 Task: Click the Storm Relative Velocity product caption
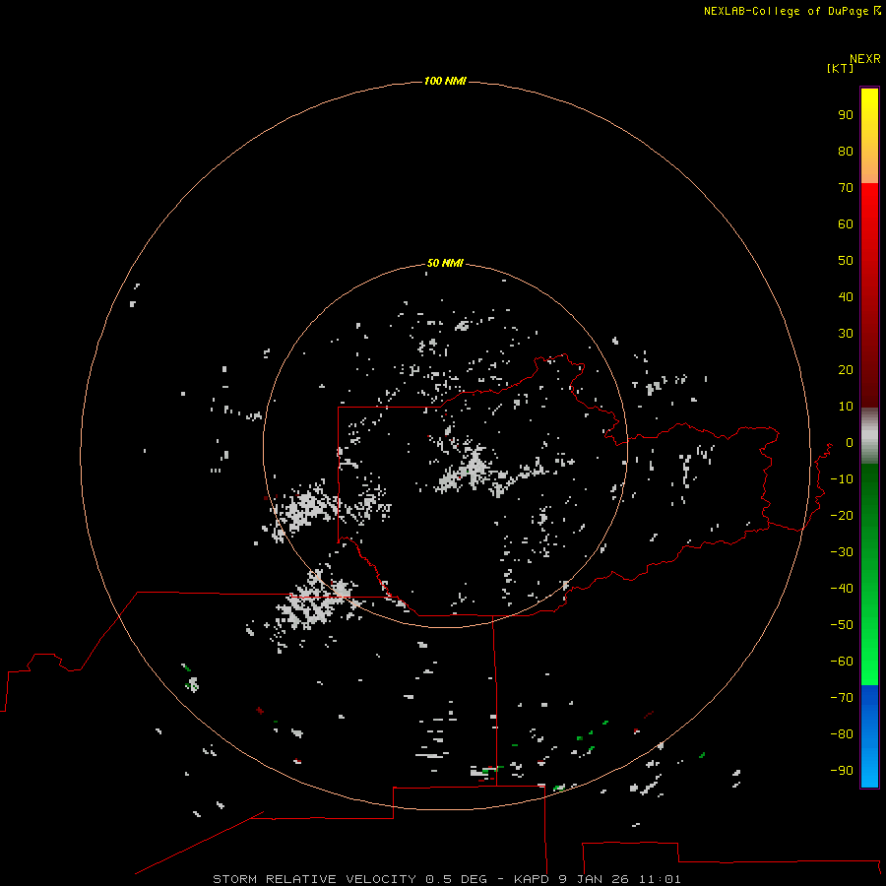pyautogui.click(x=446, y=879)
